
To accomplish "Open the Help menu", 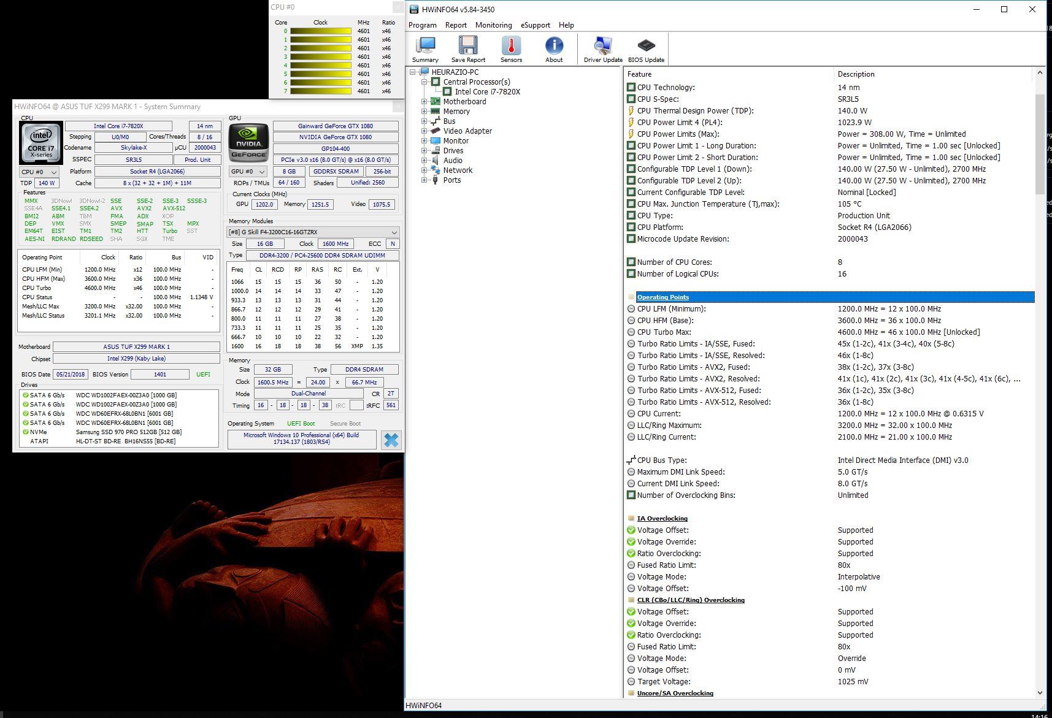I will tap(566, 25).
